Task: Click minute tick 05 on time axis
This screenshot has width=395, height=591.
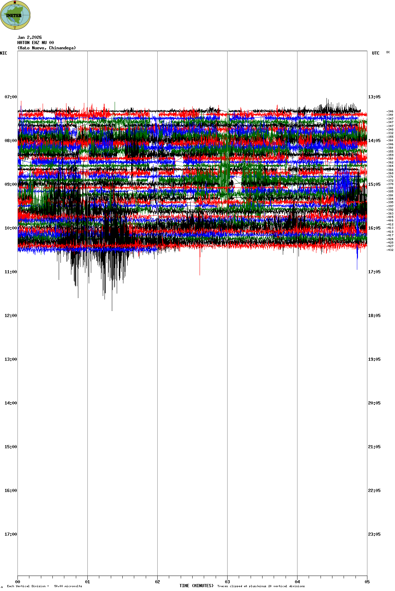Action: [x=367, y=582]
